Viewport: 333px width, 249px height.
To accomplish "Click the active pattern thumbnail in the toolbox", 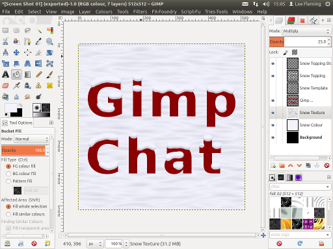I will click(x=46, y=108).
